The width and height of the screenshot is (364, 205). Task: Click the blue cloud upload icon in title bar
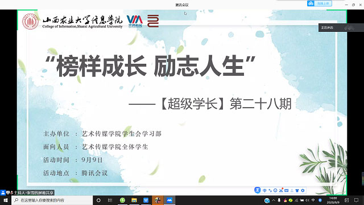(x=311, y=3)
